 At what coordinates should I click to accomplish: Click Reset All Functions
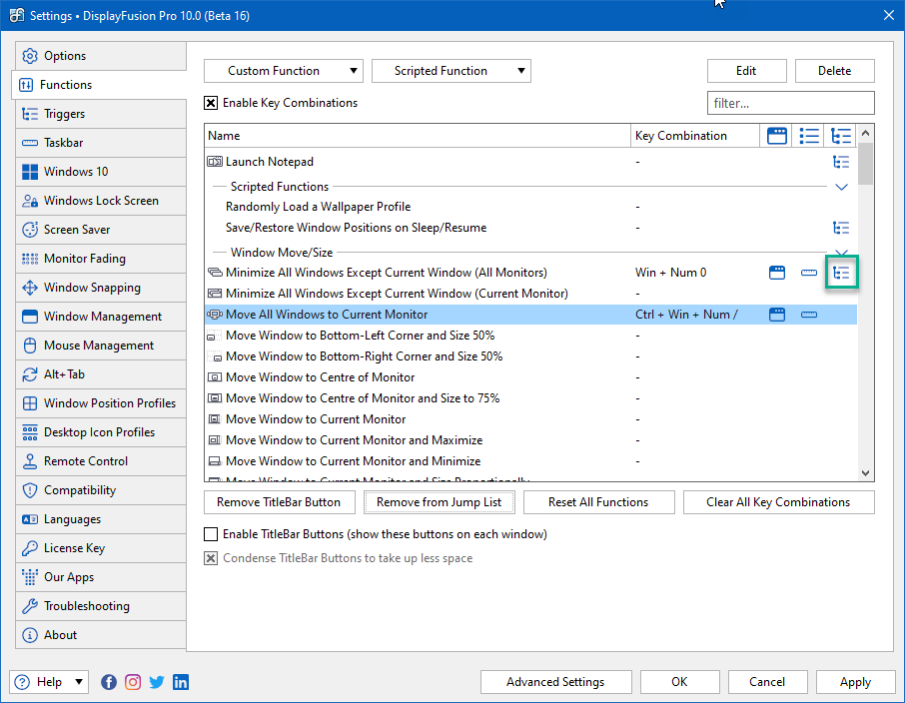pyautogui.click(x=598, y=502)
